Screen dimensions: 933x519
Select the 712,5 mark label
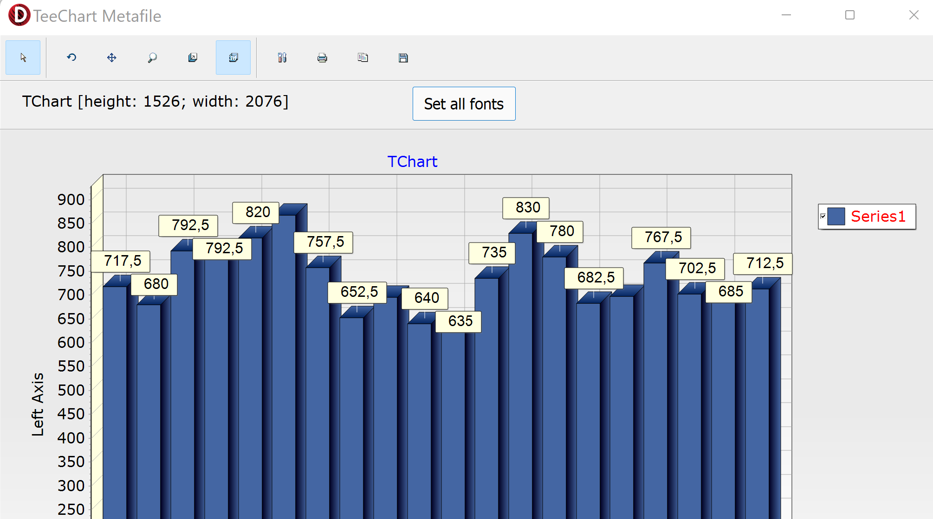(763, 263)
